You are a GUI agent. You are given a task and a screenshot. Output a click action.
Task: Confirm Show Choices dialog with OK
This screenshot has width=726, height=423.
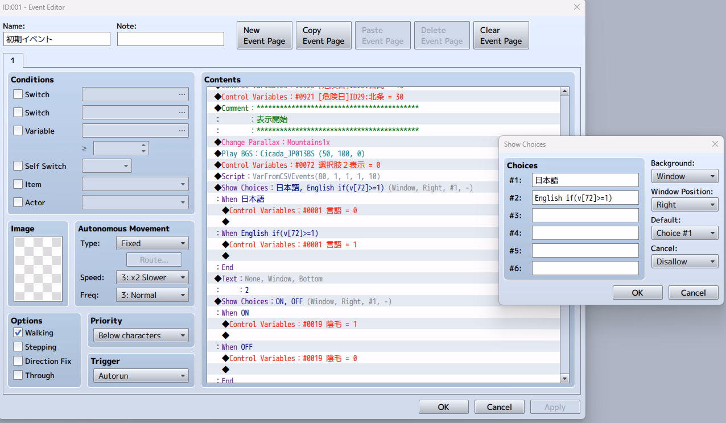(638, 293)
